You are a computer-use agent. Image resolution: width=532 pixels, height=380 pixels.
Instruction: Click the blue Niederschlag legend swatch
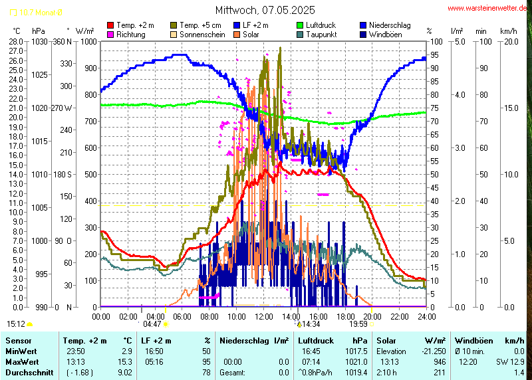click(363, 25)
